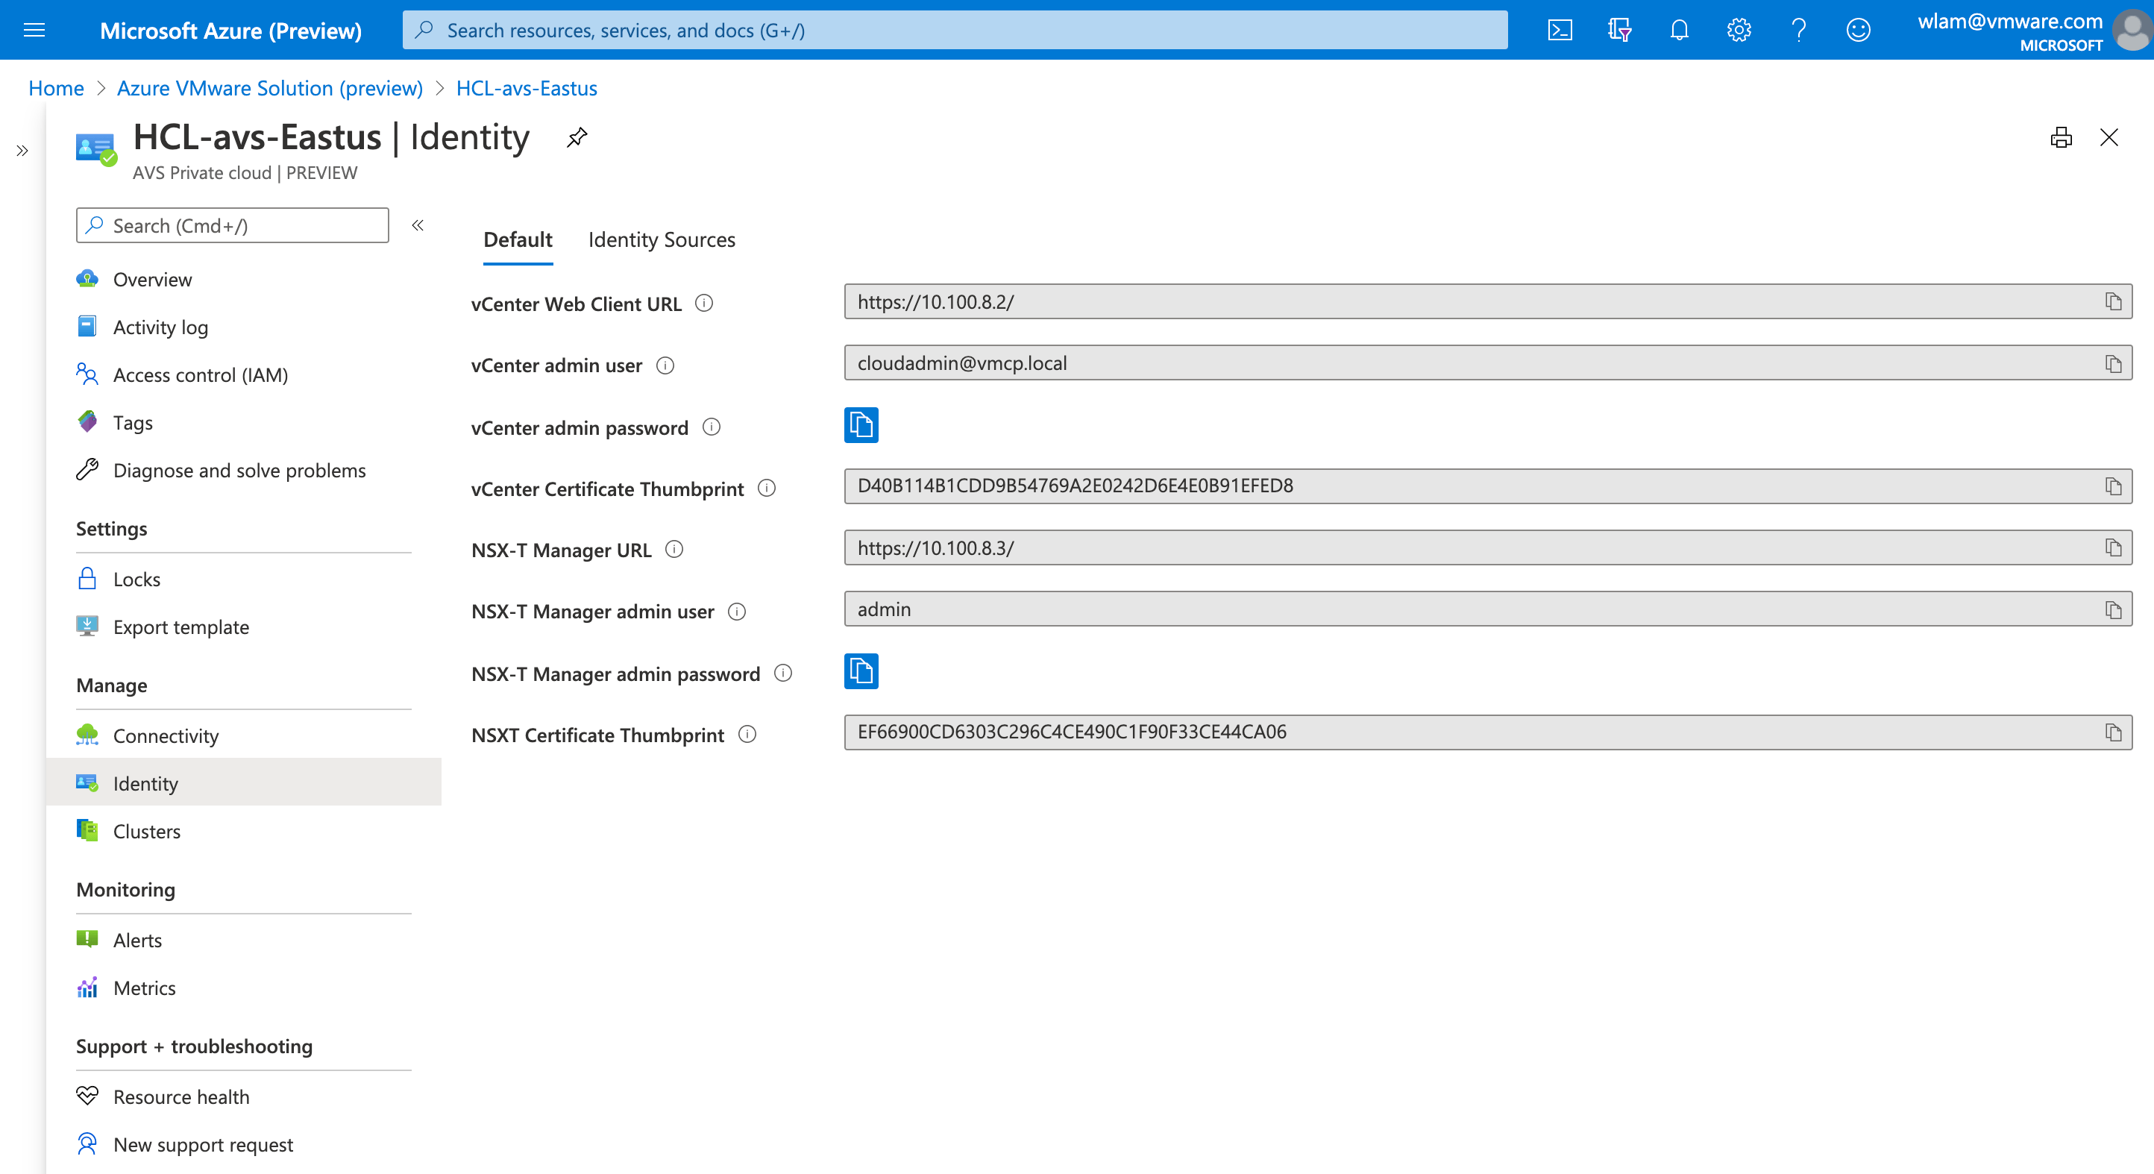2154x1174 pixels.
Task: Copy the NSX-T Manager URL
Action: pos(2114,547)
